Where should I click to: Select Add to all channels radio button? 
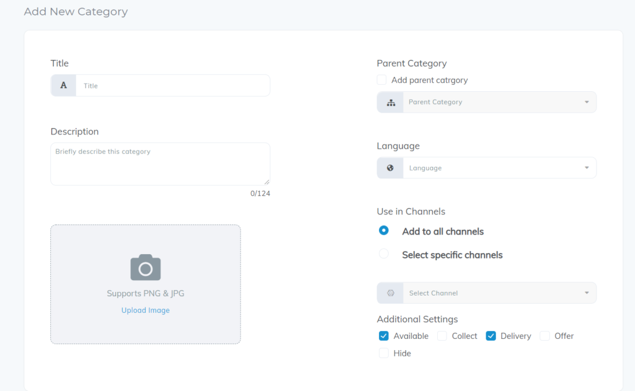pyautogui.click(x=383, y=231)
